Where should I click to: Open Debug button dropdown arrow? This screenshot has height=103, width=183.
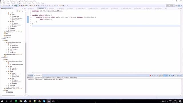(14, 5)
